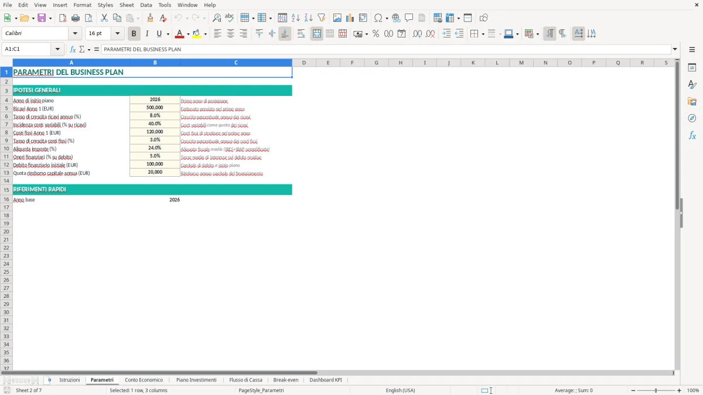Apply the yellow background color

(x=196, y=34)
